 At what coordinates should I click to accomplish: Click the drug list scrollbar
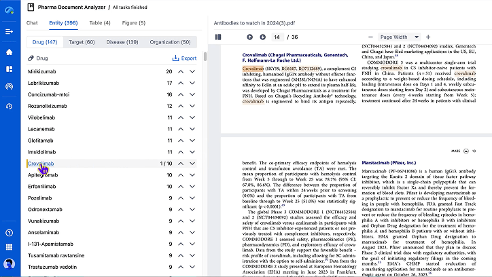click(x=205, y=57)
